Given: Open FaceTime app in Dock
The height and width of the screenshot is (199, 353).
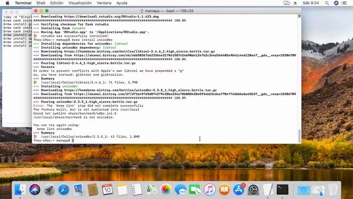Looking at the screenshot, I should pyautogui.click(x=195, y=189).
